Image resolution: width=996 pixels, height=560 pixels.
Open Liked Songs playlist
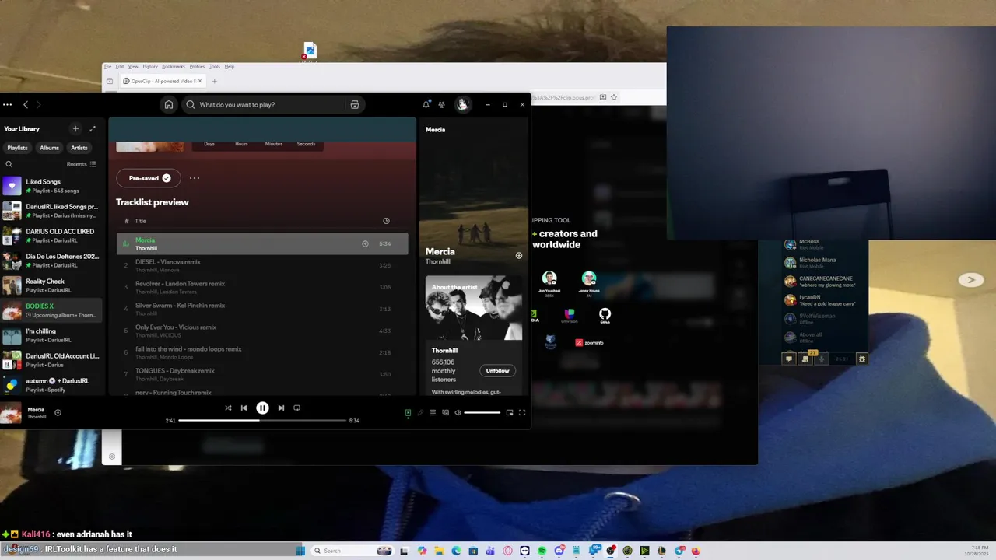[51, 186]
